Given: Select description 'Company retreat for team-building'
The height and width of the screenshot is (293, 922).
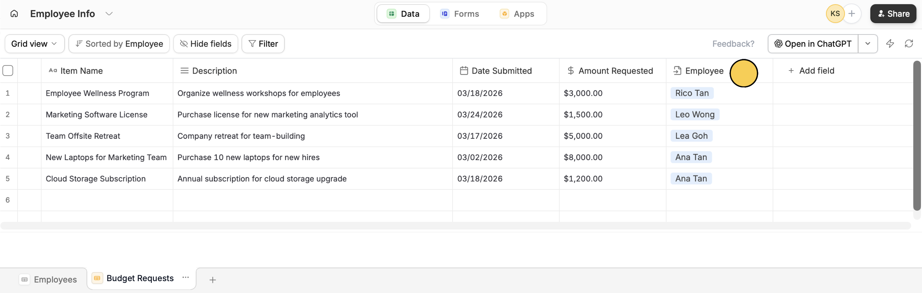Looking at the screenshot, I should (312, 136).
